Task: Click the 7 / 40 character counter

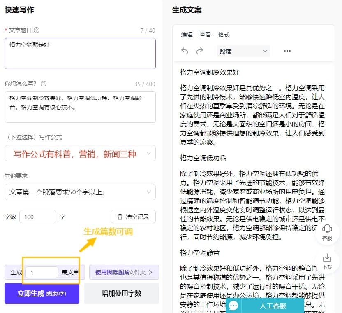Action: pos(148,30)
